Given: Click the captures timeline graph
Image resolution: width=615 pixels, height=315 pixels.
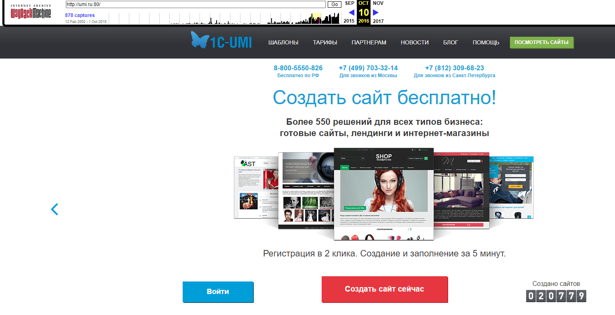Looking at the screenshot, I should (x=225, y=18).
